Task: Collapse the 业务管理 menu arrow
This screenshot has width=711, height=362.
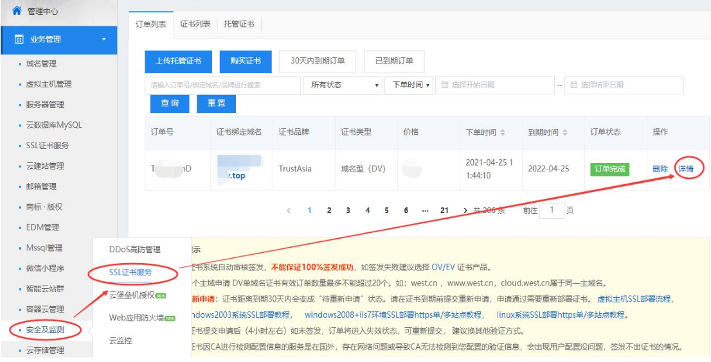Action: [104, 40]
